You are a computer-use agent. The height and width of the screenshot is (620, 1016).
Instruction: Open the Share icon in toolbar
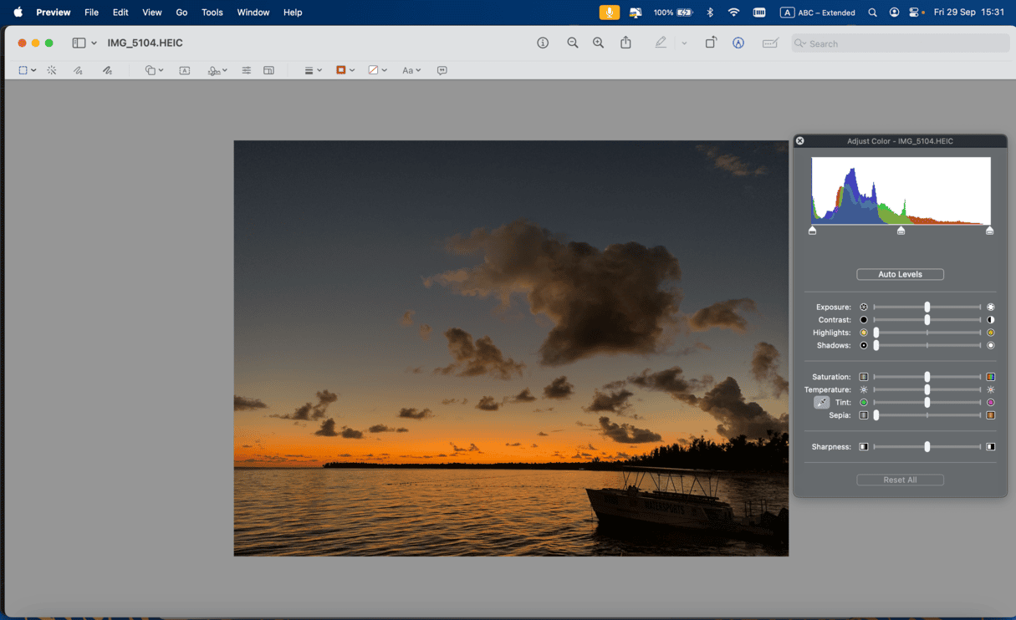pos(625,43)
